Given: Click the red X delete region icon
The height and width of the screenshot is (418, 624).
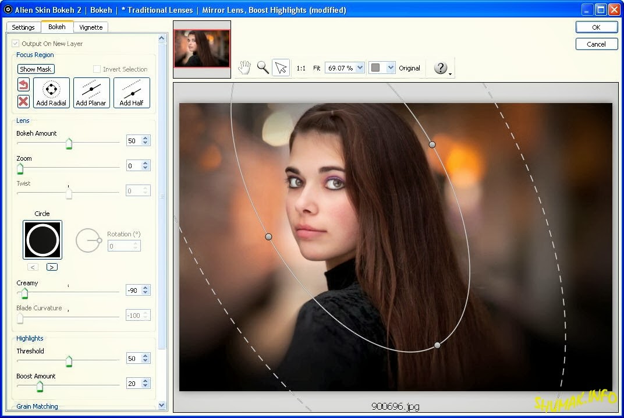Looking at the screenshot, I should (23, 101).
